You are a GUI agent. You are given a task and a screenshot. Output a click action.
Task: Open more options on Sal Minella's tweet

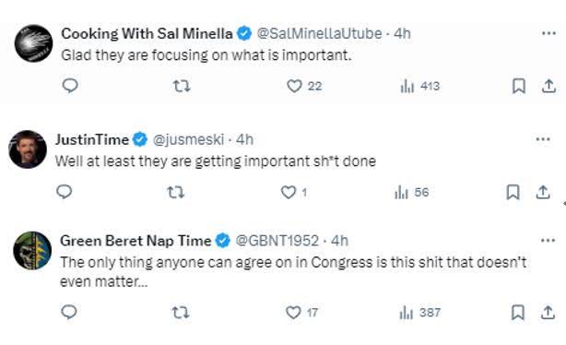pos(548,33)
